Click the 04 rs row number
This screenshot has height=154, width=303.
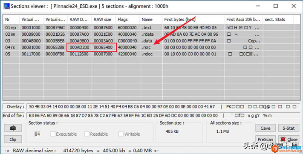coord(10,47)
